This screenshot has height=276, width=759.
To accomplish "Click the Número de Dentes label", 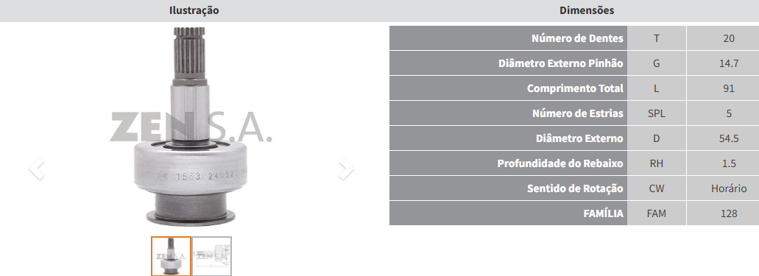I will point(577,38).
